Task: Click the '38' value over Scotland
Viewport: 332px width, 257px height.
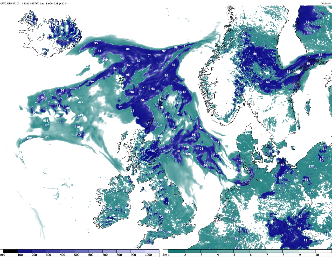Action: coord(153,151)
